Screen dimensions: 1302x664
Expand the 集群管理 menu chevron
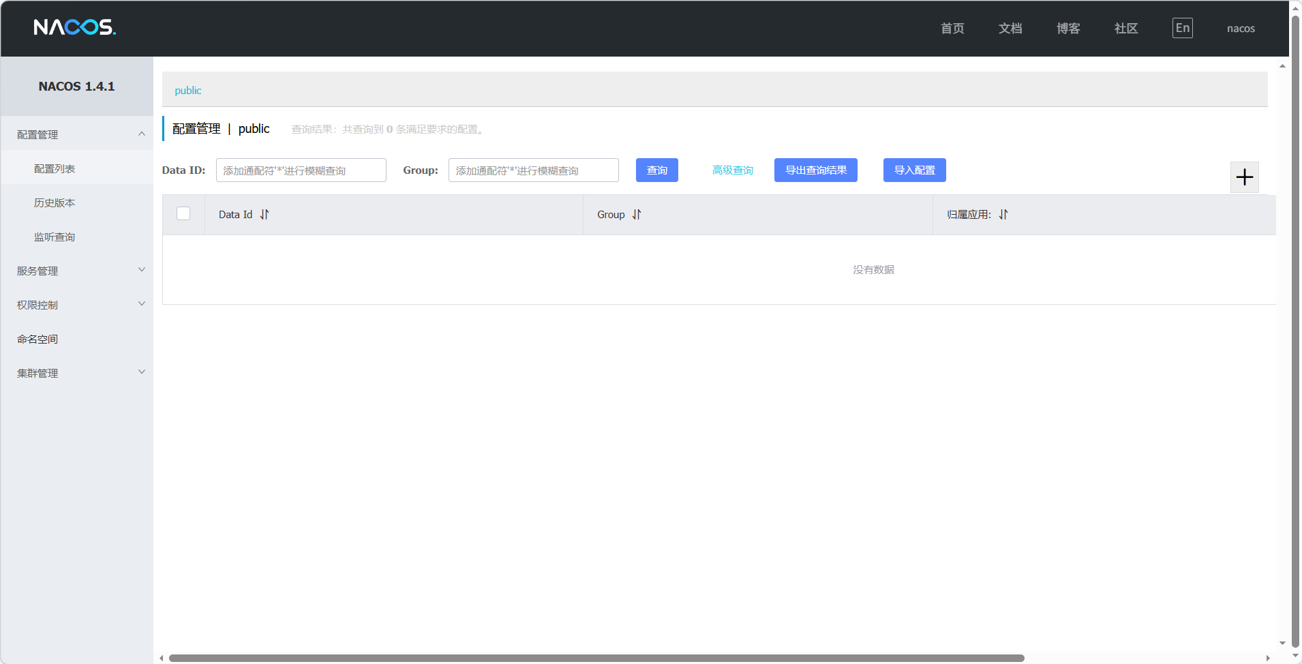click(x=142, y=372)
